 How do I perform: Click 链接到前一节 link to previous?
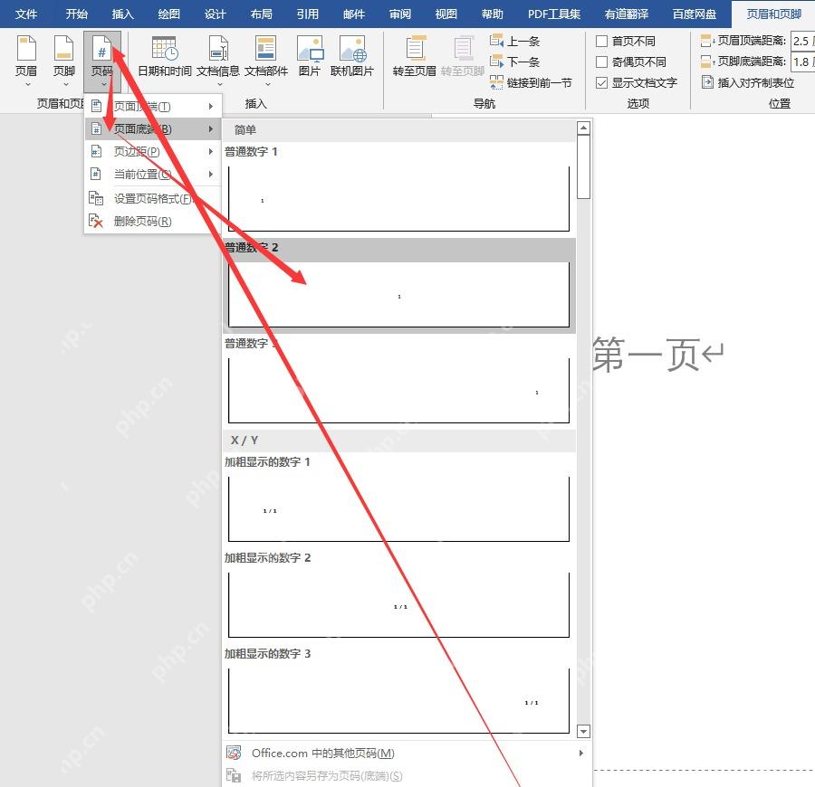(531, 82)
